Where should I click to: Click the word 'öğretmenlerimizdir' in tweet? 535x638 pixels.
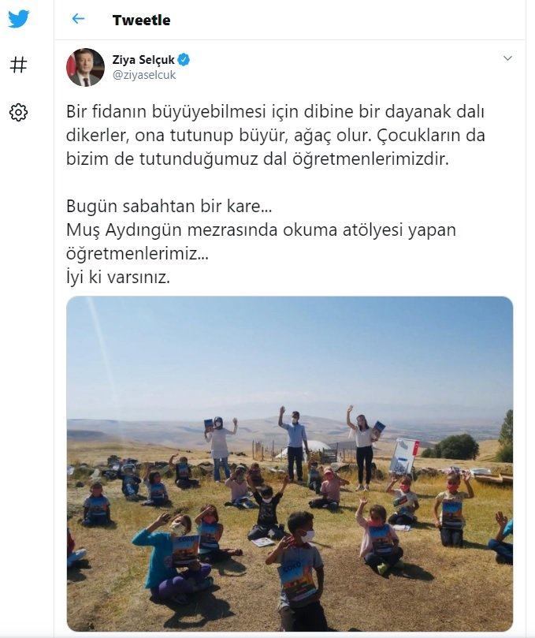click(370, 159)
